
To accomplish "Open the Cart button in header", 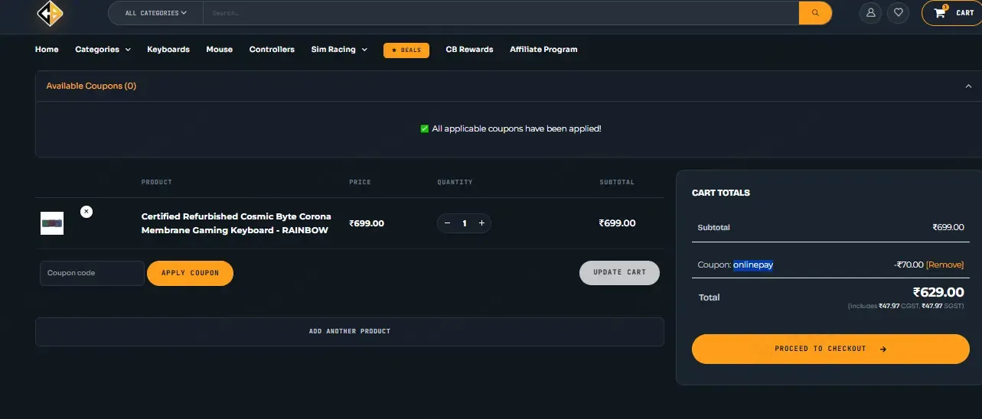I will pos(952,13).
